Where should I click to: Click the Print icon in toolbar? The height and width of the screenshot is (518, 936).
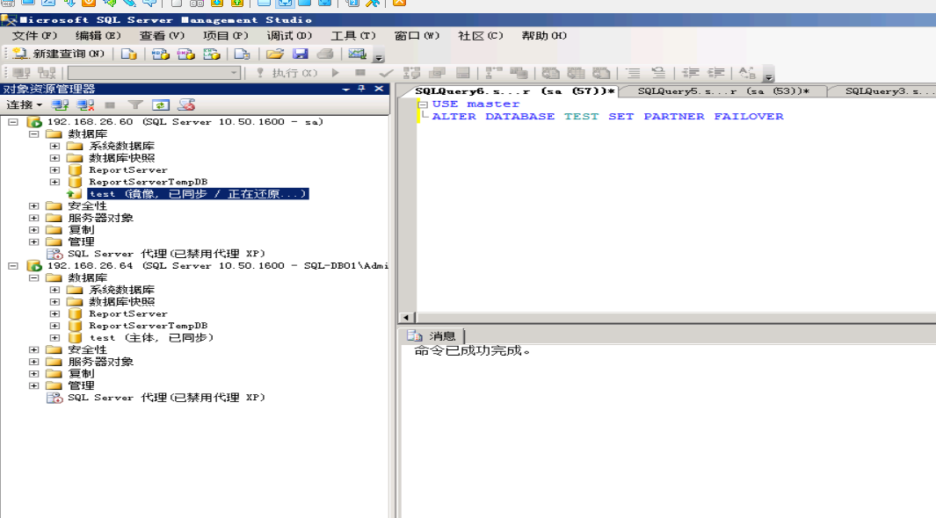tap(325, 54)
